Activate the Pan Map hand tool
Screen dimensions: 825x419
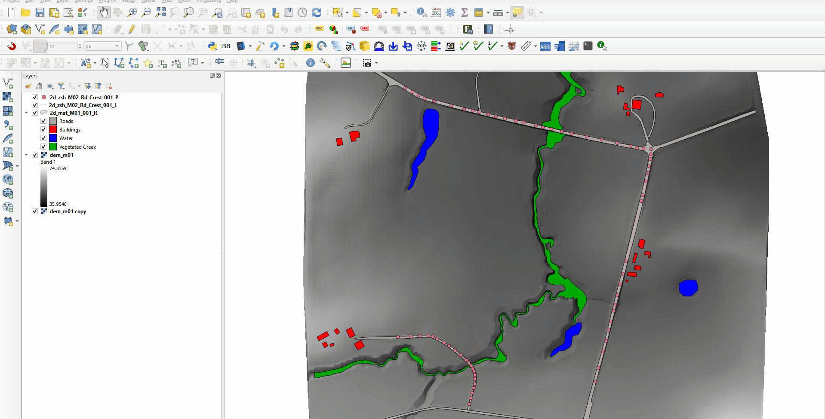click(103, 12)
